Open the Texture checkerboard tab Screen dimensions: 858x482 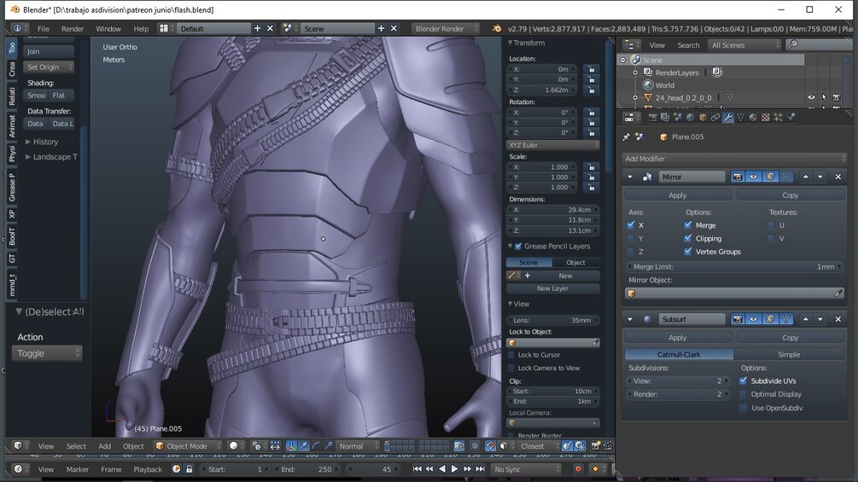[766, 118]
